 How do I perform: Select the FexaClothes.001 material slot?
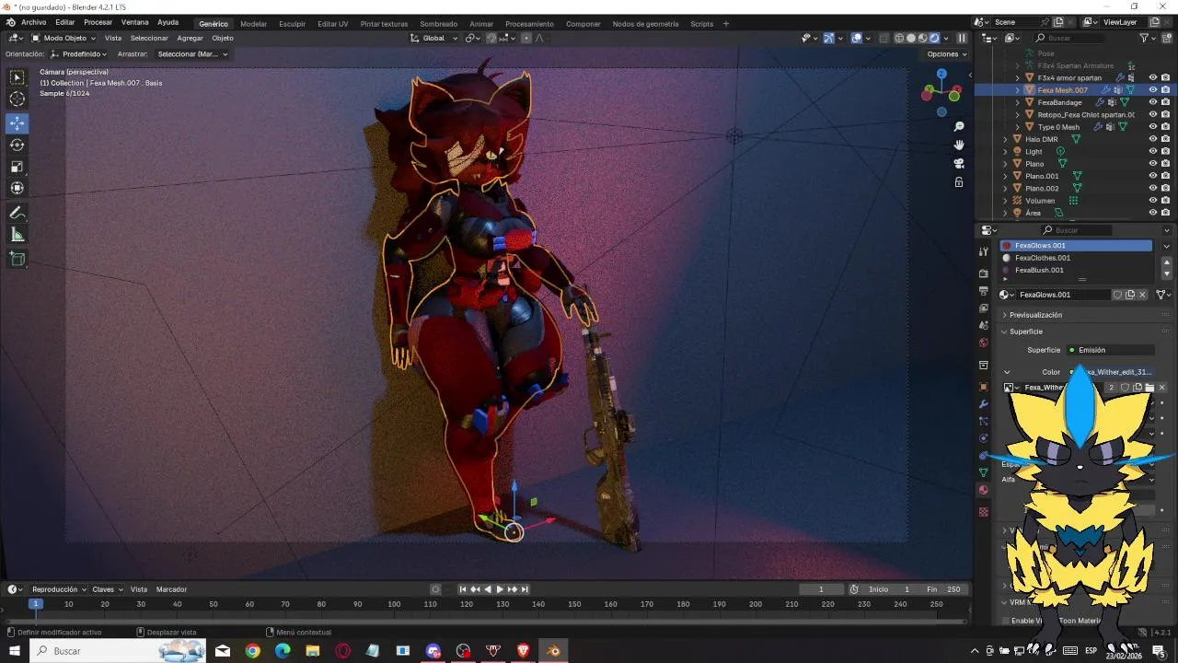coord(1076,258)
